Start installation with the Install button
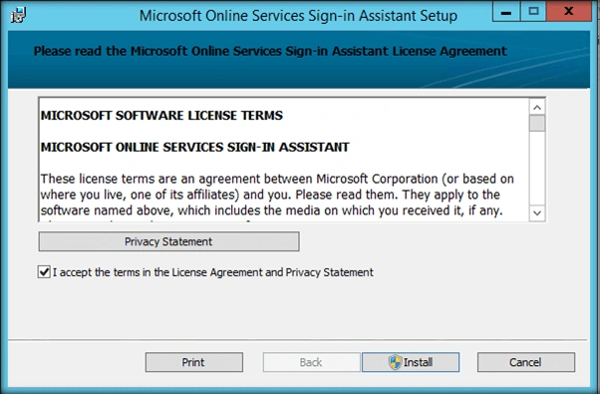The height and width of the screenshot is (394, 600). coord(411,362)
